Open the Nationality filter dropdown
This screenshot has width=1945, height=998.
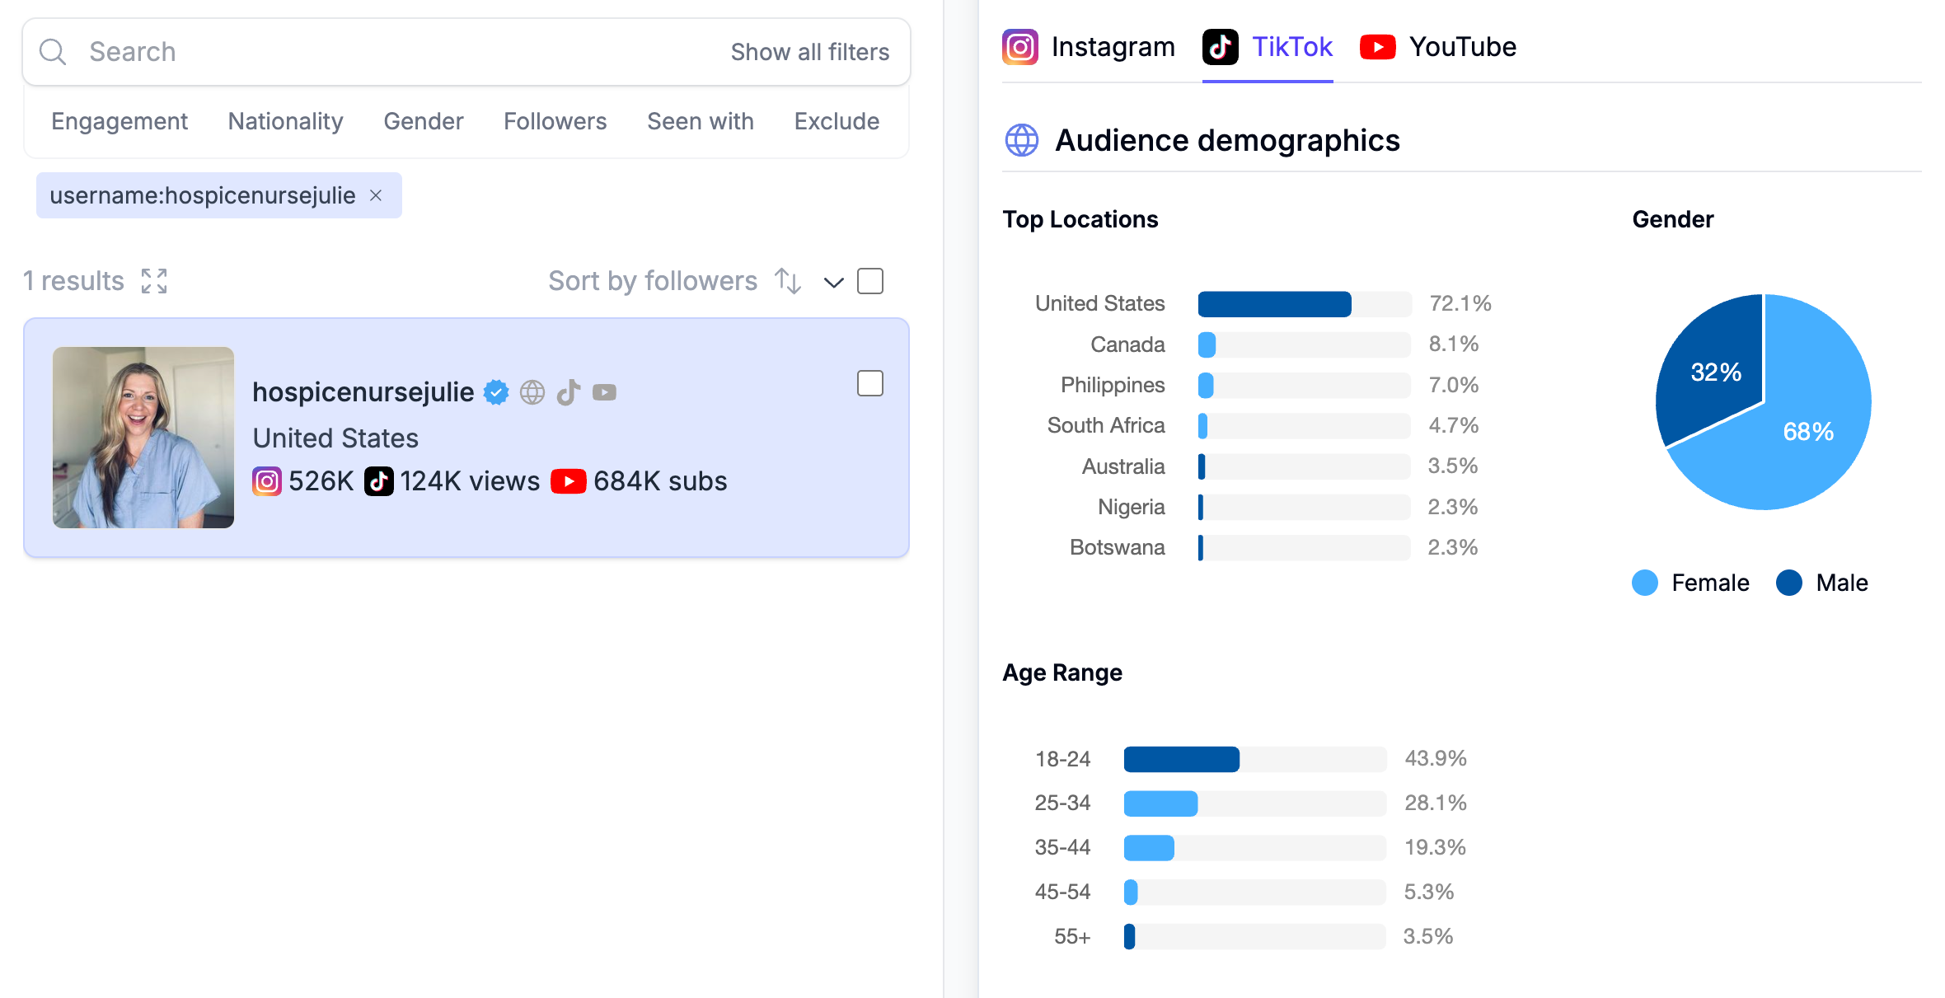(x=285, y=121)
